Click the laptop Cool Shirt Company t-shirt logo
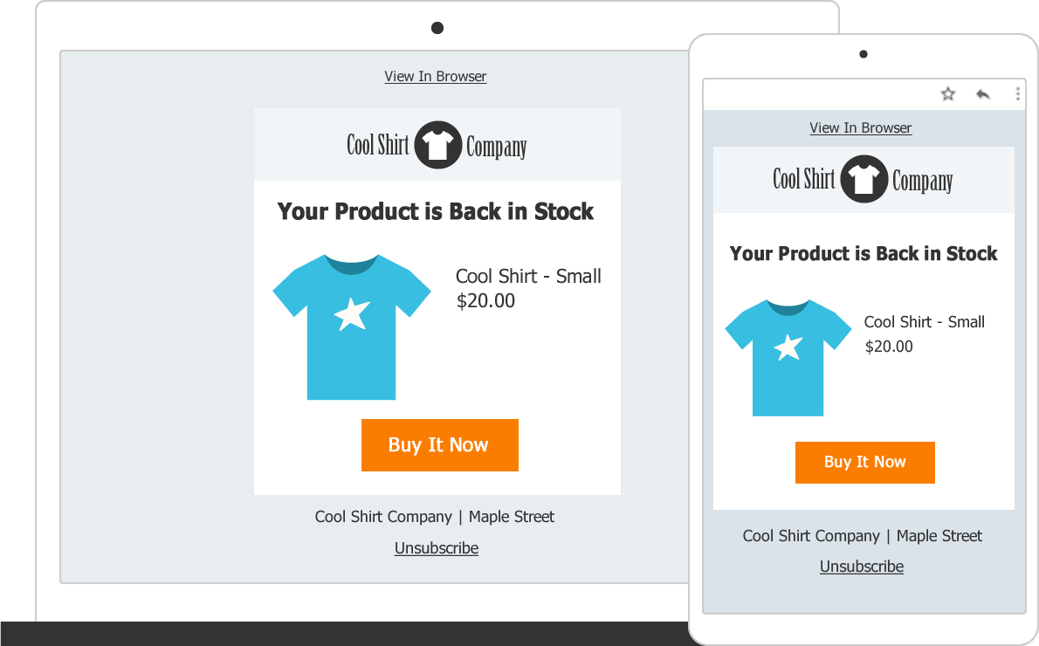1039x646 pixels. tap(437, 145)
